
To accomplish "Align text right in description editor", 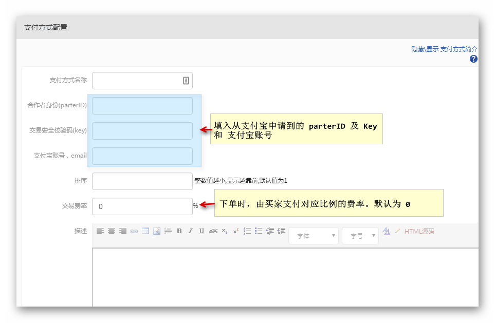I will coord(123,231).
